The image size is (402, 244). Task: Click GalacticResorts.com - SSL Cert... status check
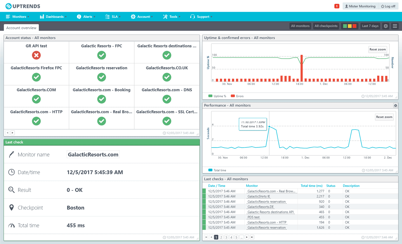(x=167, y=121)
